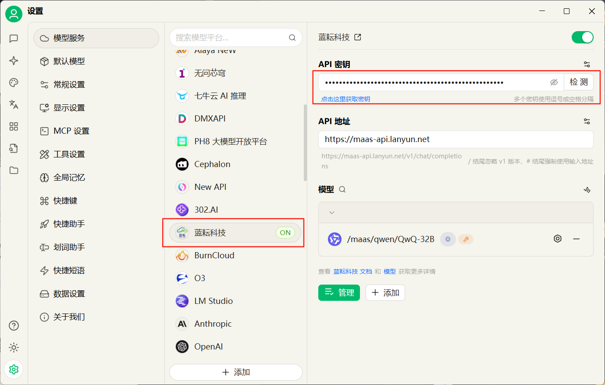The height and width of the screenshot is (385, 605).
Task: Open API 密钥 settings slider icon
Action: 587,64
